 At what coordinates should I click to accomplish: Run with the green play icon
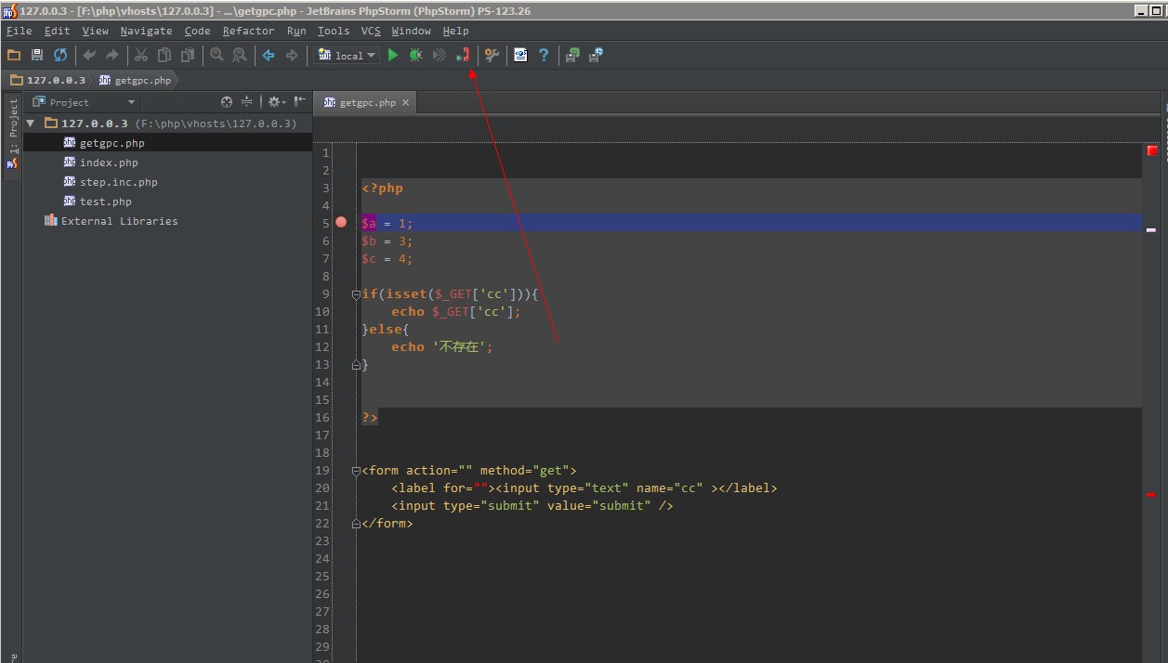pos(393,56)
